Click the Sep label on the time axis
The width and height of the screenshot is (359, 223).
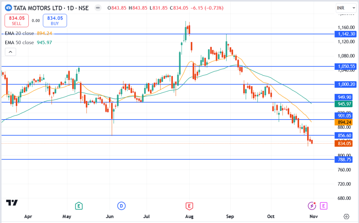(x=230, y=216)
